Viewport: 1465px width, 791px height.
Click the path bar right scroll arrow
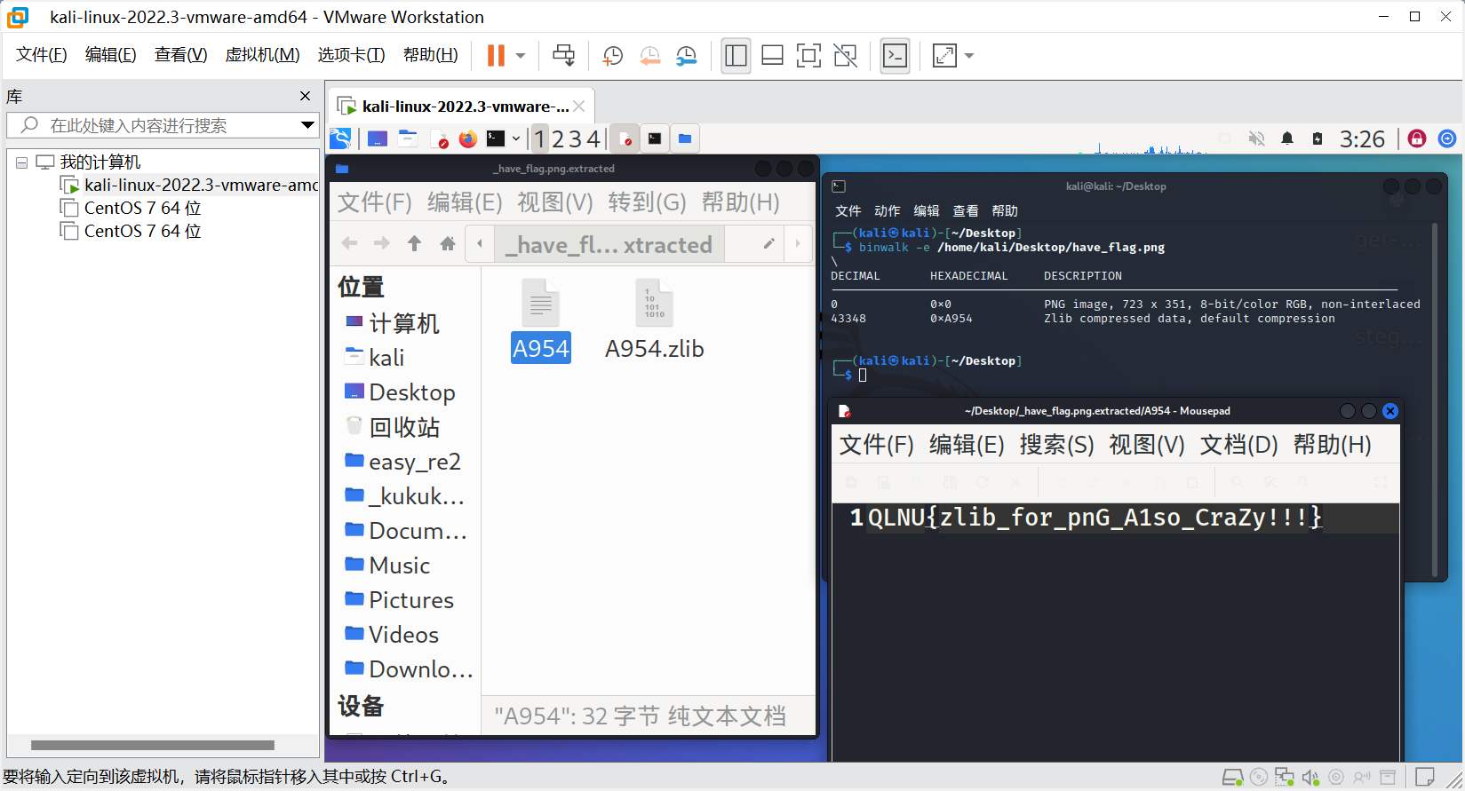(798, 243)
